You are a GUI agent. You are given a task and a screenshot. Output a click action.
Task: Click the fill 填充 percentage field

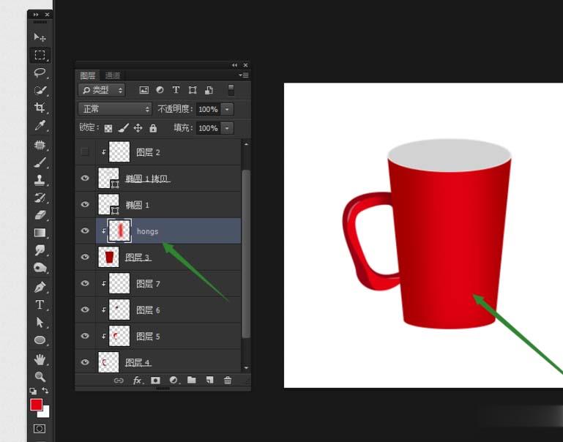(208, 128)
